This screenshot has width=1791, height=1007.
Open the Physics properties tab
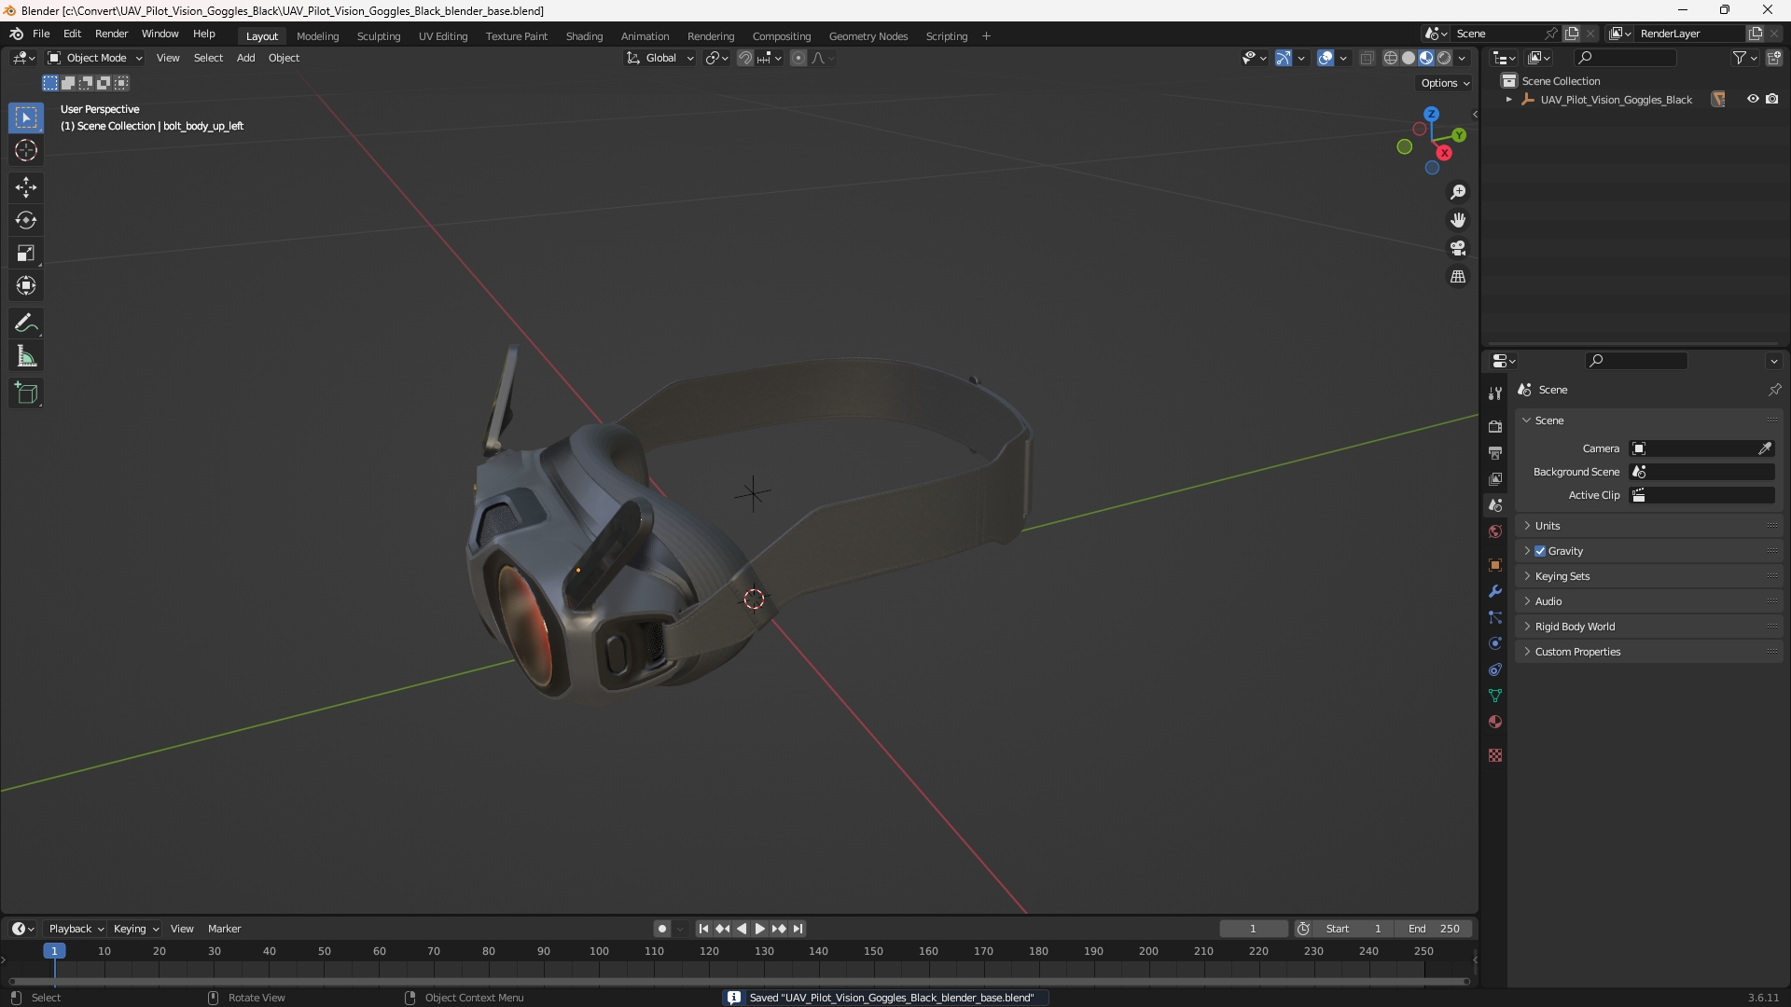1495,643
